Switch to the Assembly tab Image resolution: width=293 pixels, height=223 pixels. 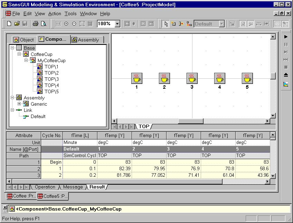86,40
